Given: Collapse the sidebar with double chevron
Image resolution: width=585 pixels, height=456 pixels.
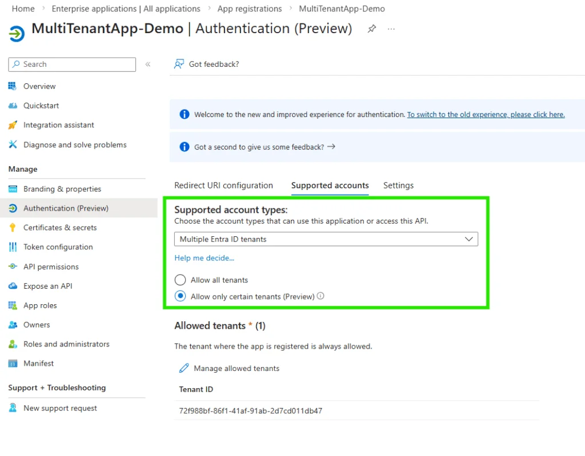Looking at the screenshot, I should coord(148,64).
